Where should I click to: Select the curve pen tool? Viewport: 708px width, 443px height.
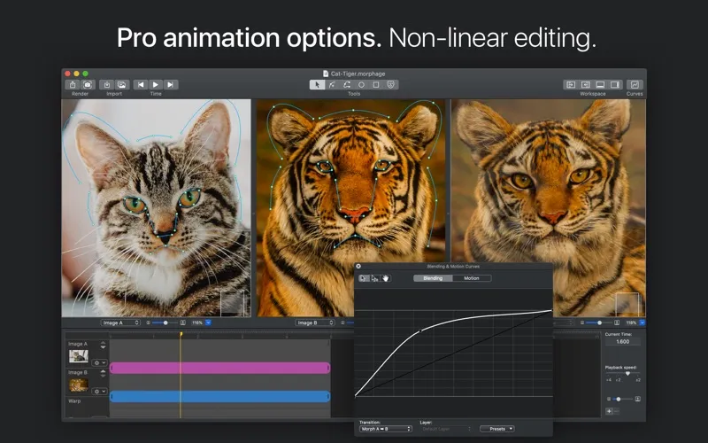coord(332,84)
